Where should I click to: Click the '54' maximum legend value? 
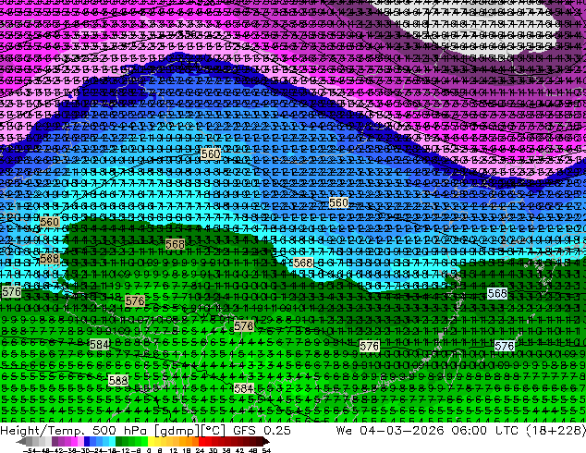266,450
